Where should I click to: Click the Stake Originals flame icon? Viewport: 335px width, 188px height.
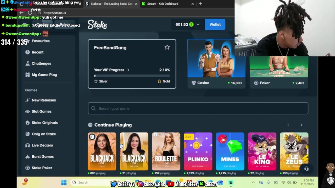point(27,123)
